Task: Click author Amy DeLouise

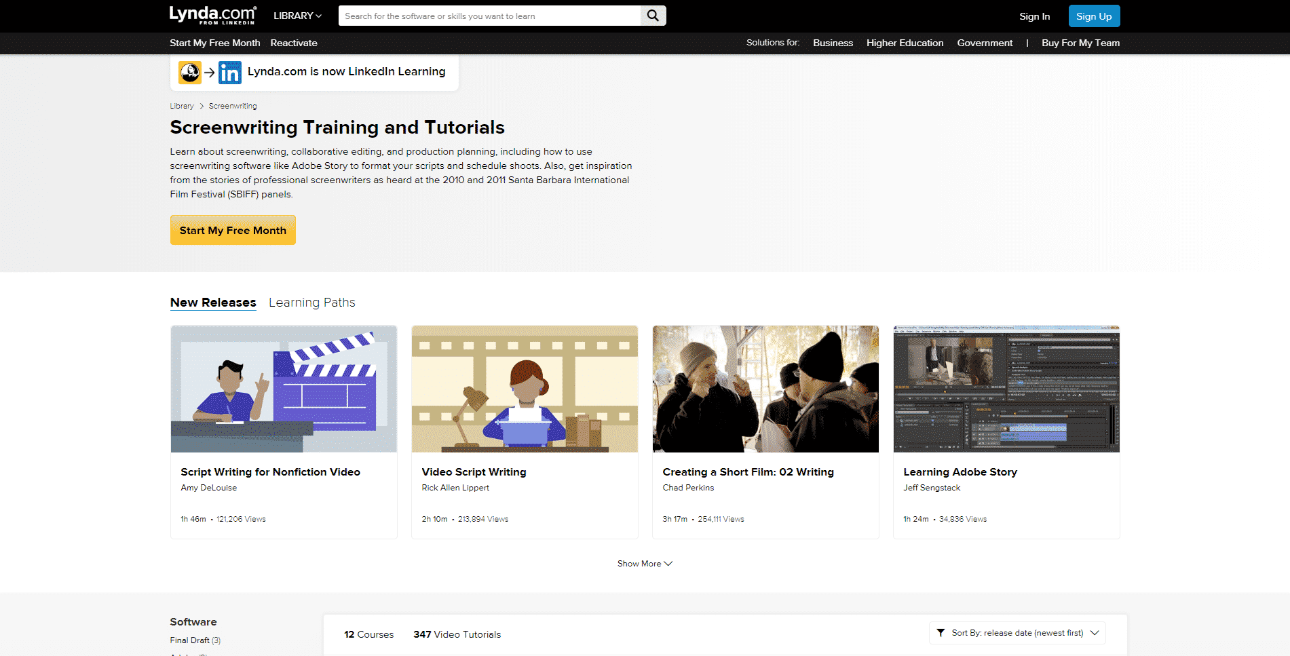Action: (x=209, y=488)
